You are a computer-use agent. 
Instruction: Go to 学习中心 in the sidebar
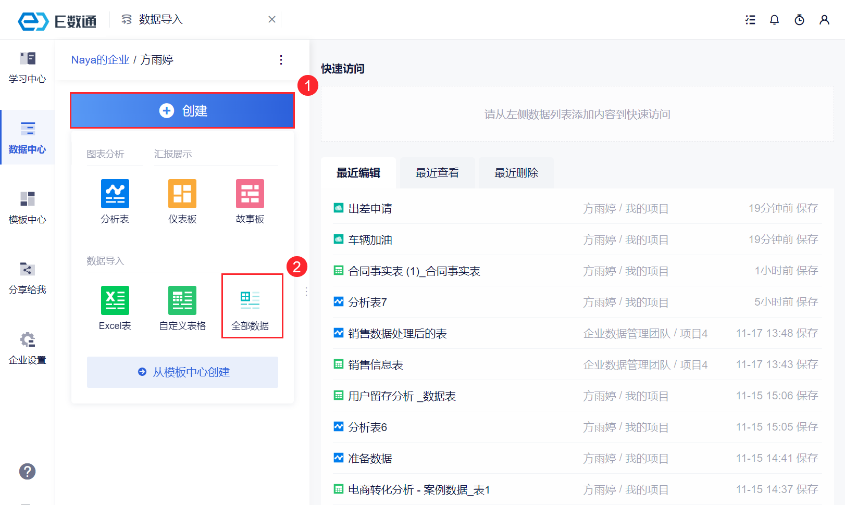[x=27, y=68]
